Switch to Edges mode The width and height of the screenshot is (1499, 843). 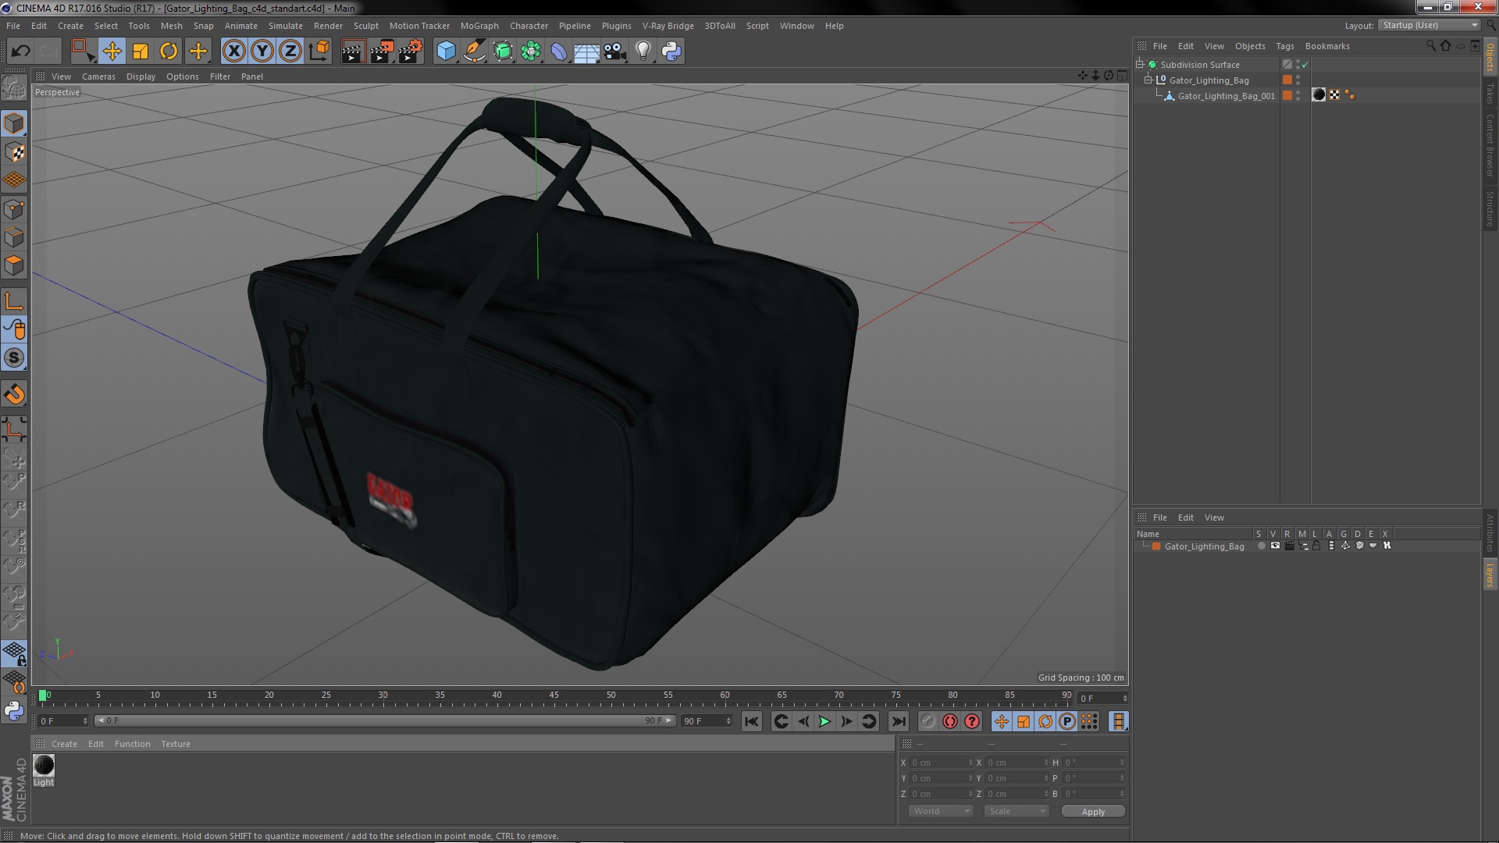click(x=14, y=237)
